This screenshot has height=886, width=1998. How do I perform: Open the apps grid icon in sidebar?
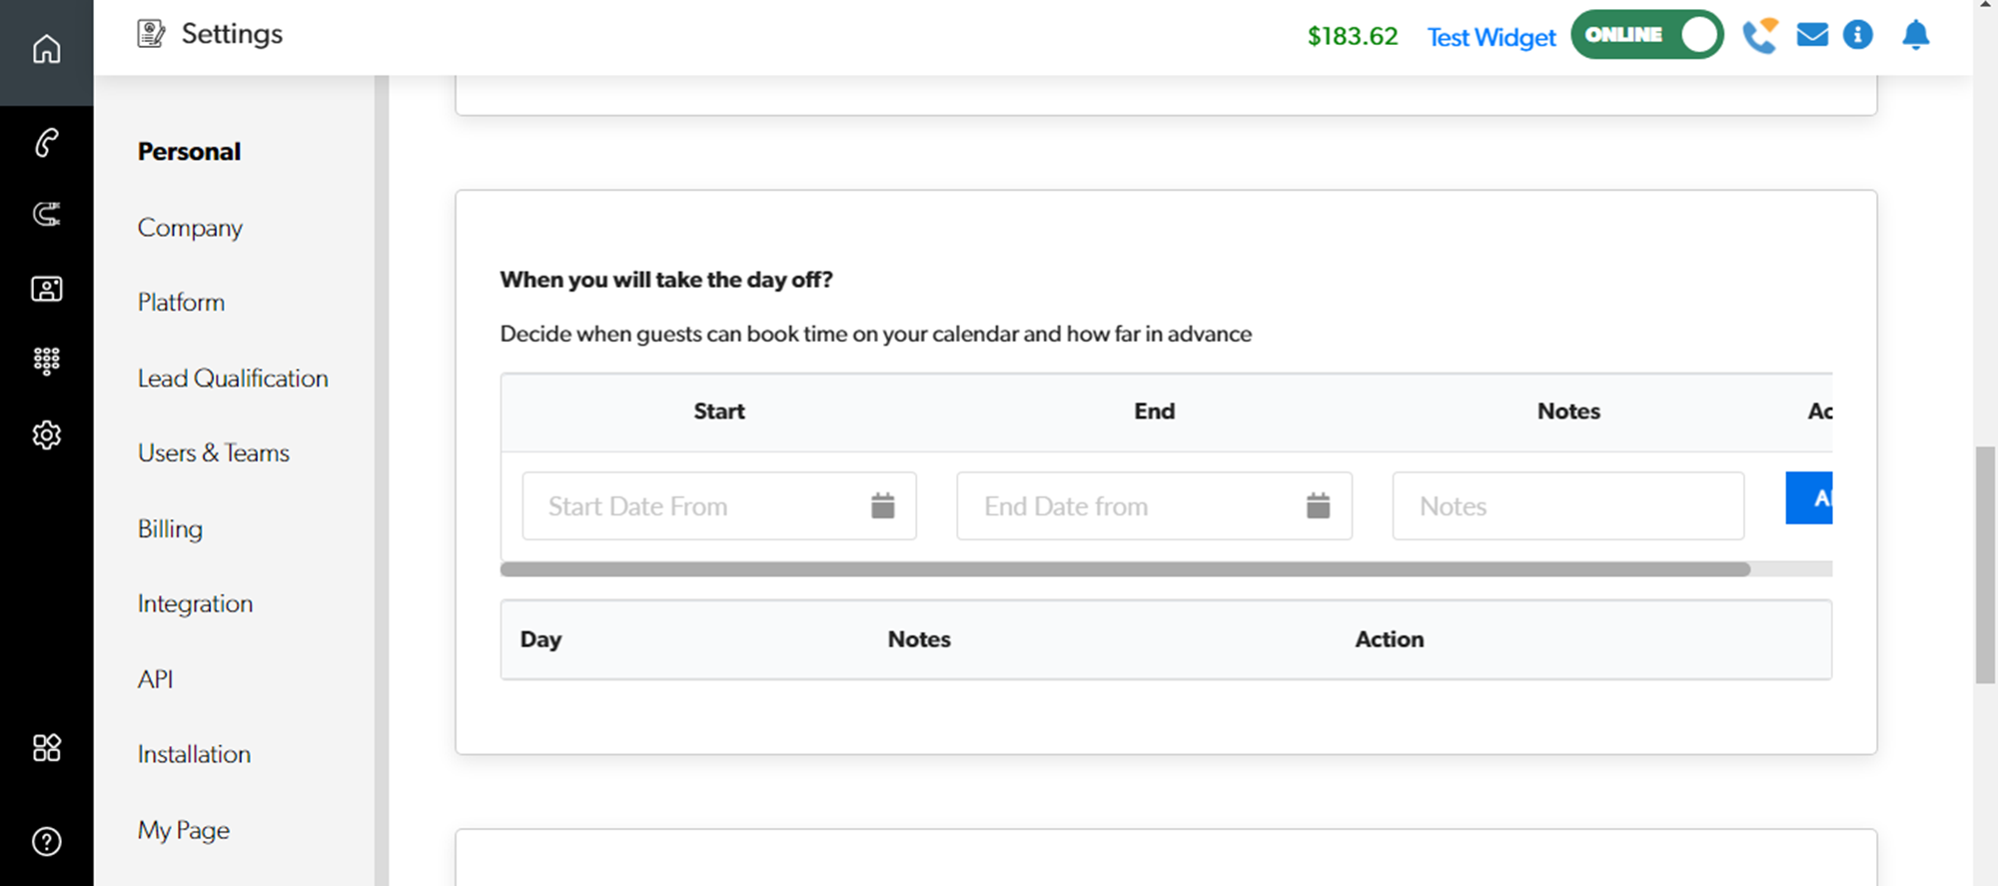click(46, 747)
